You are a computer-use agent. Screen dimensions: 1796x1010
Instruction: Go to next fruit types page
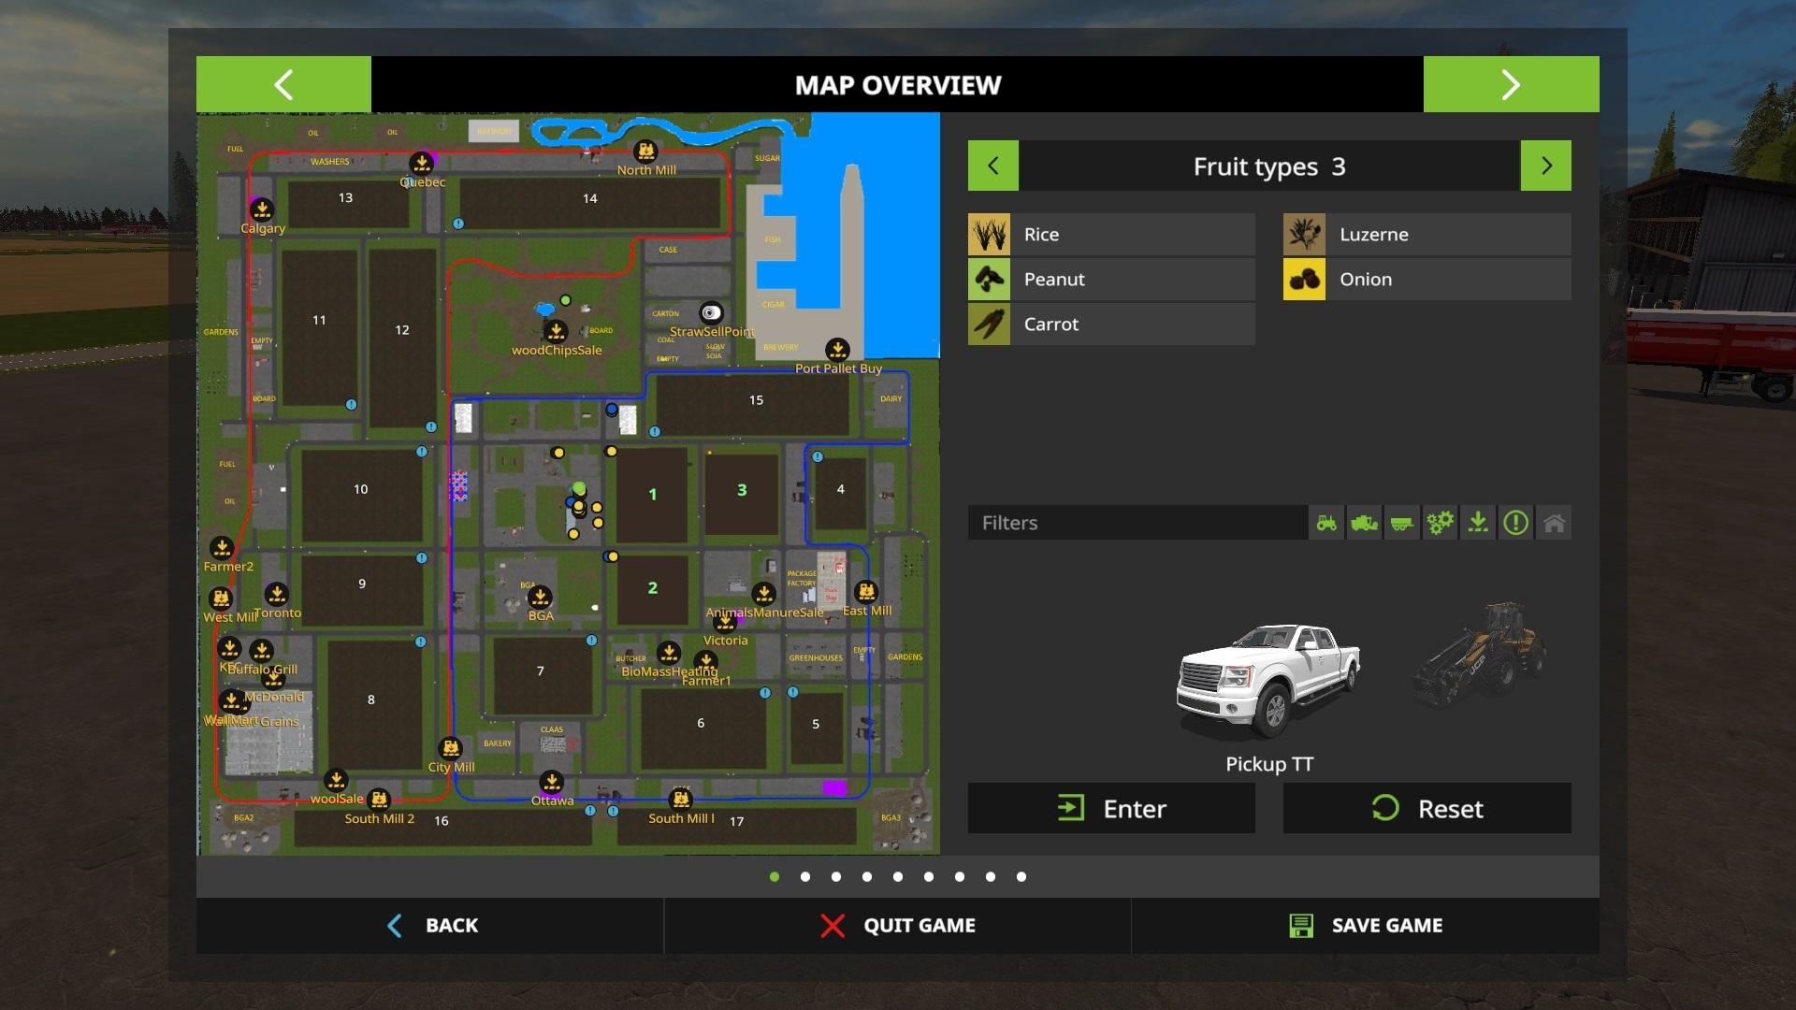(1545, 166)
